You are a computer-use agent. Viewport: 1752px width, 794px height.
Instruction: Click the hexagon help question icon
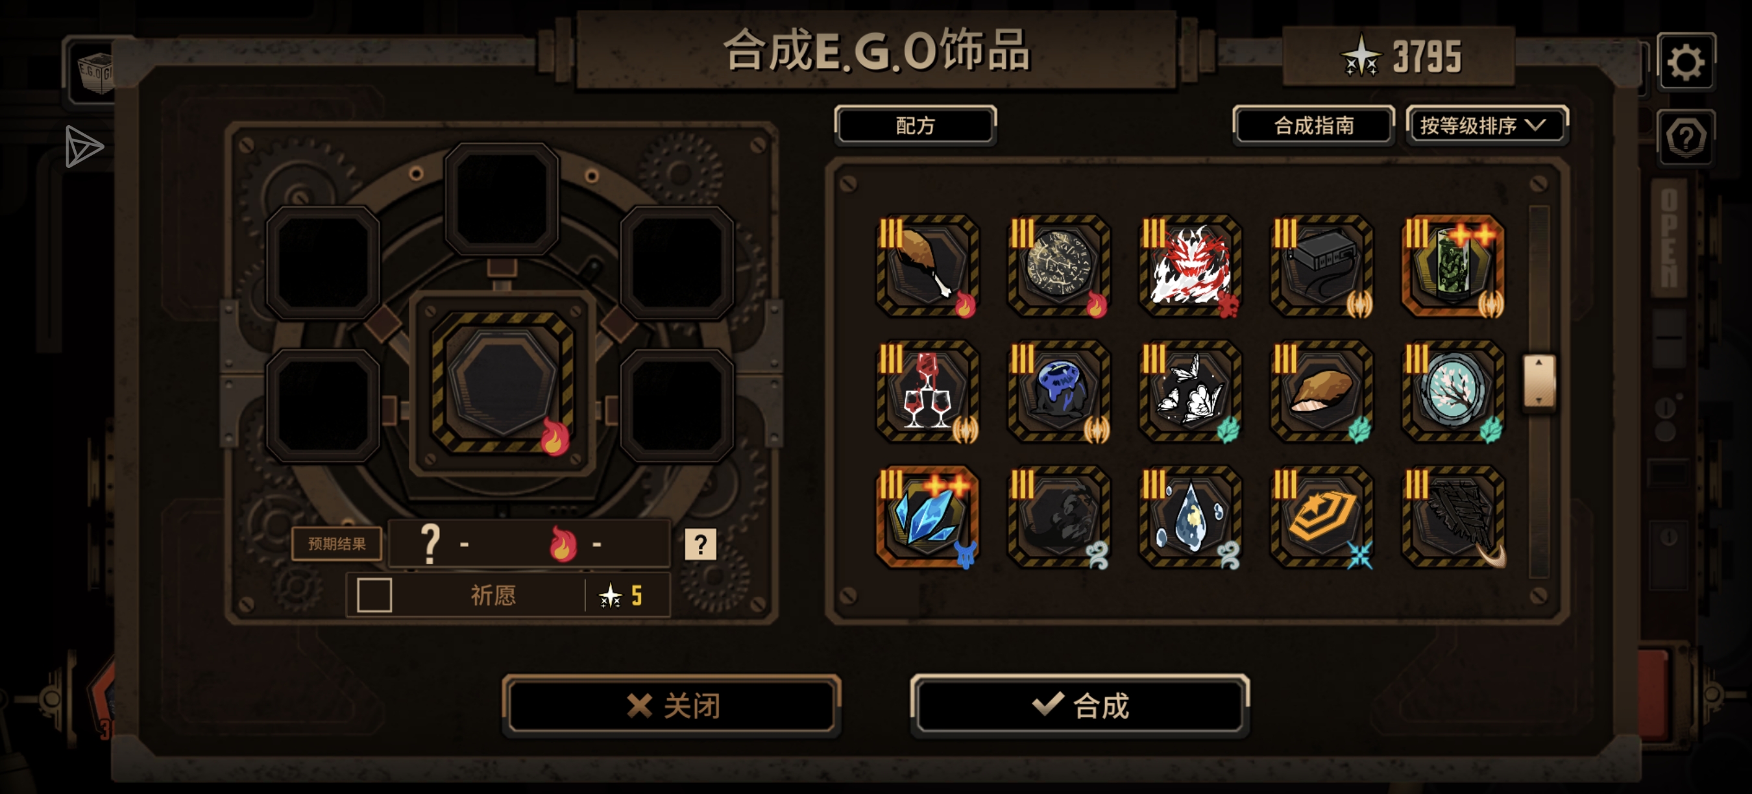coord(1685,138)
